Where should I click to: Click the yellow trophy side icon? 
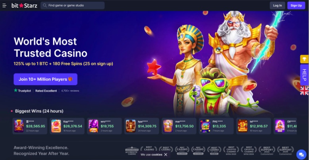(x=304, y=59)
